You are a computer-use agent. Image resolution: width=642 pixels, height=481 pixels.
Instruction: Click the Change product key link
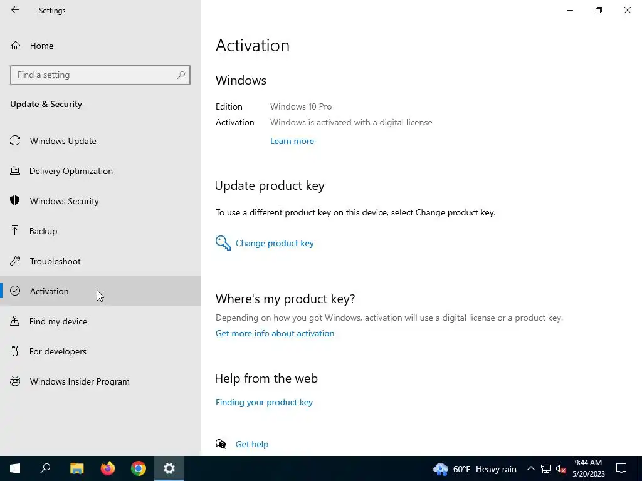pos(275,243)
